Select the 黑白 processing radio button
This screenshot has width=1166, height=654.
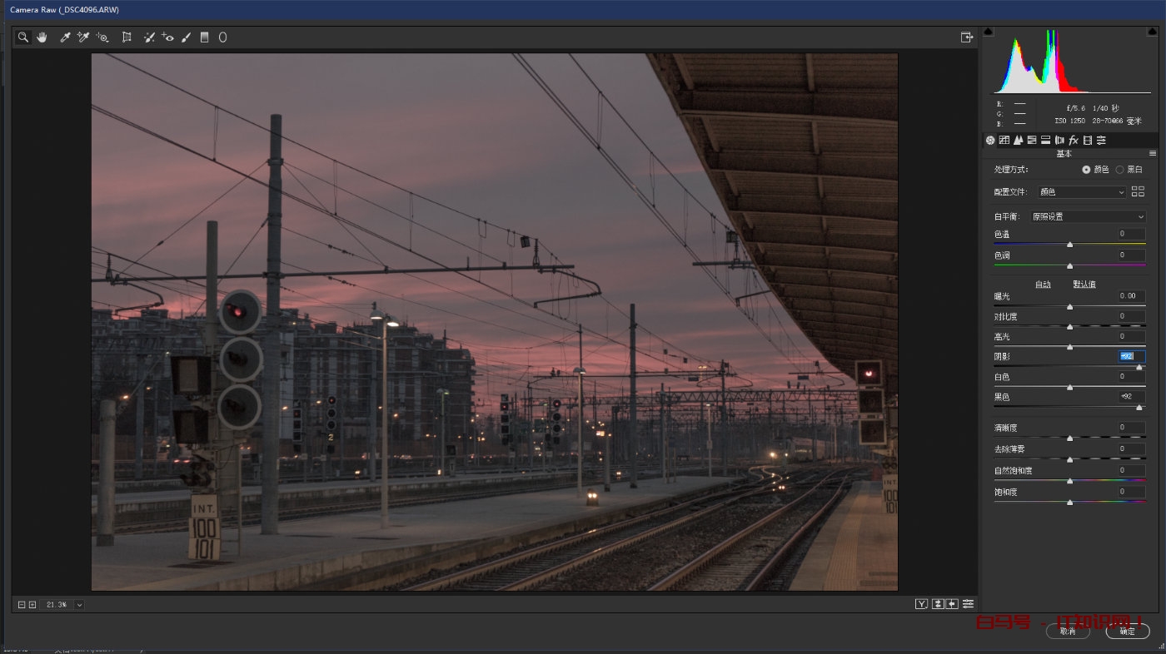pos(1119,170)
